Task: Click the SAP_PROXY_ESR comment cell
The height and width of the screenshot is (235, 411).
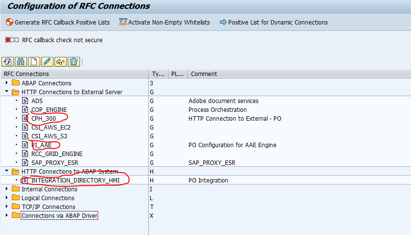Action: tap(212, 163)
